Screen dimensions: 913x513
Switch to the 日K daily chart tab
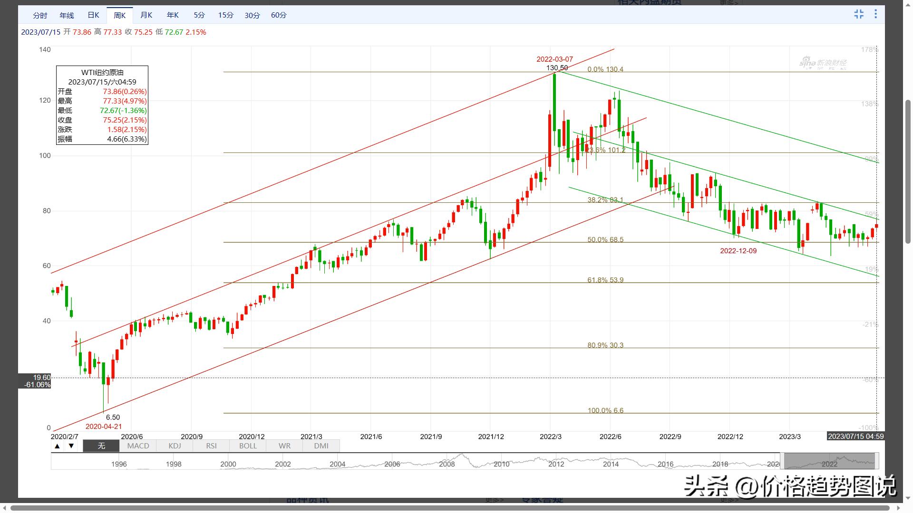[93, 15]
